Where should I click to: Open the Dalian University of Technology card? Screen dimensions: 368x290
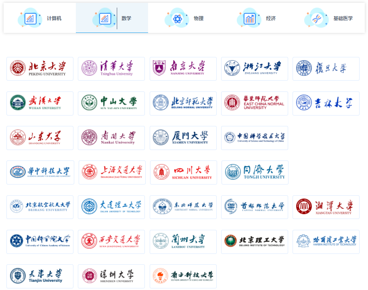pos(111,207)
